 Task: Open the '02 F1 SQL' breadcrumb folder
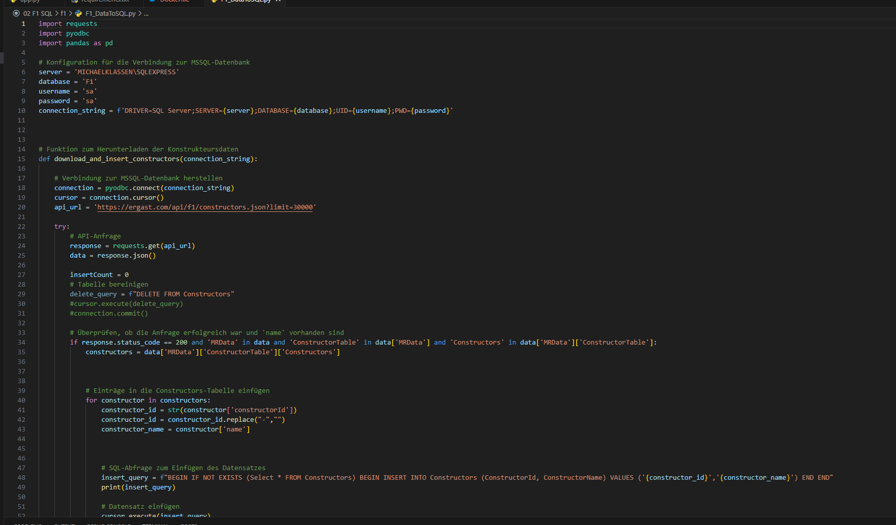[x=38, y=14]
